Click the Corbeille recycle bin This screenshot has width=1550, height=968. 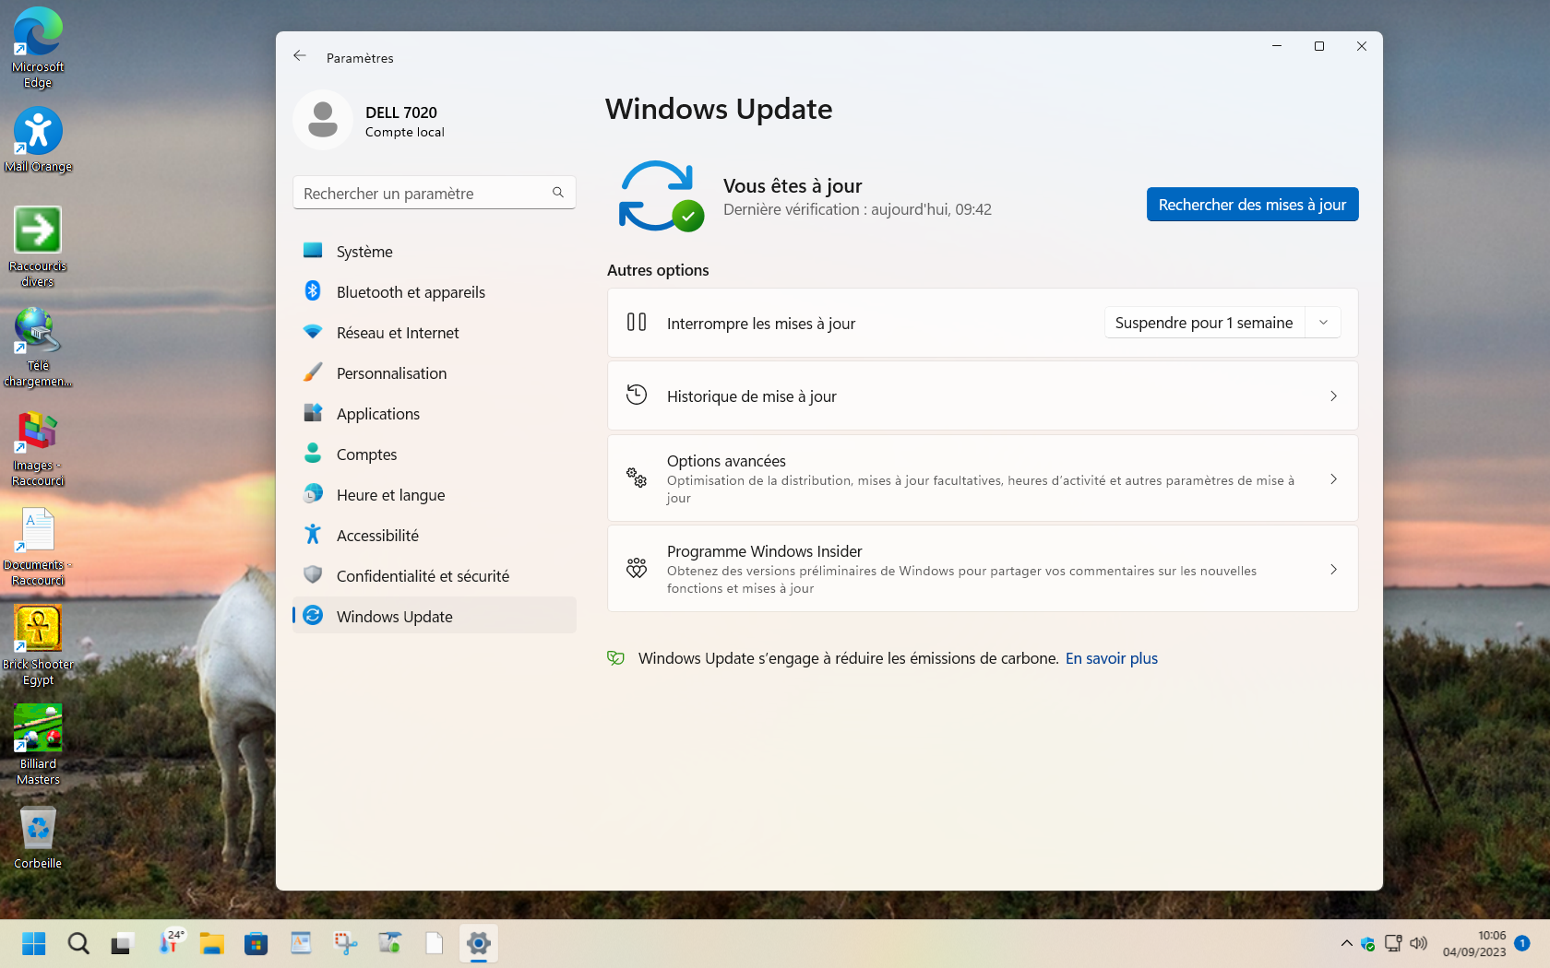pos(38,838)
